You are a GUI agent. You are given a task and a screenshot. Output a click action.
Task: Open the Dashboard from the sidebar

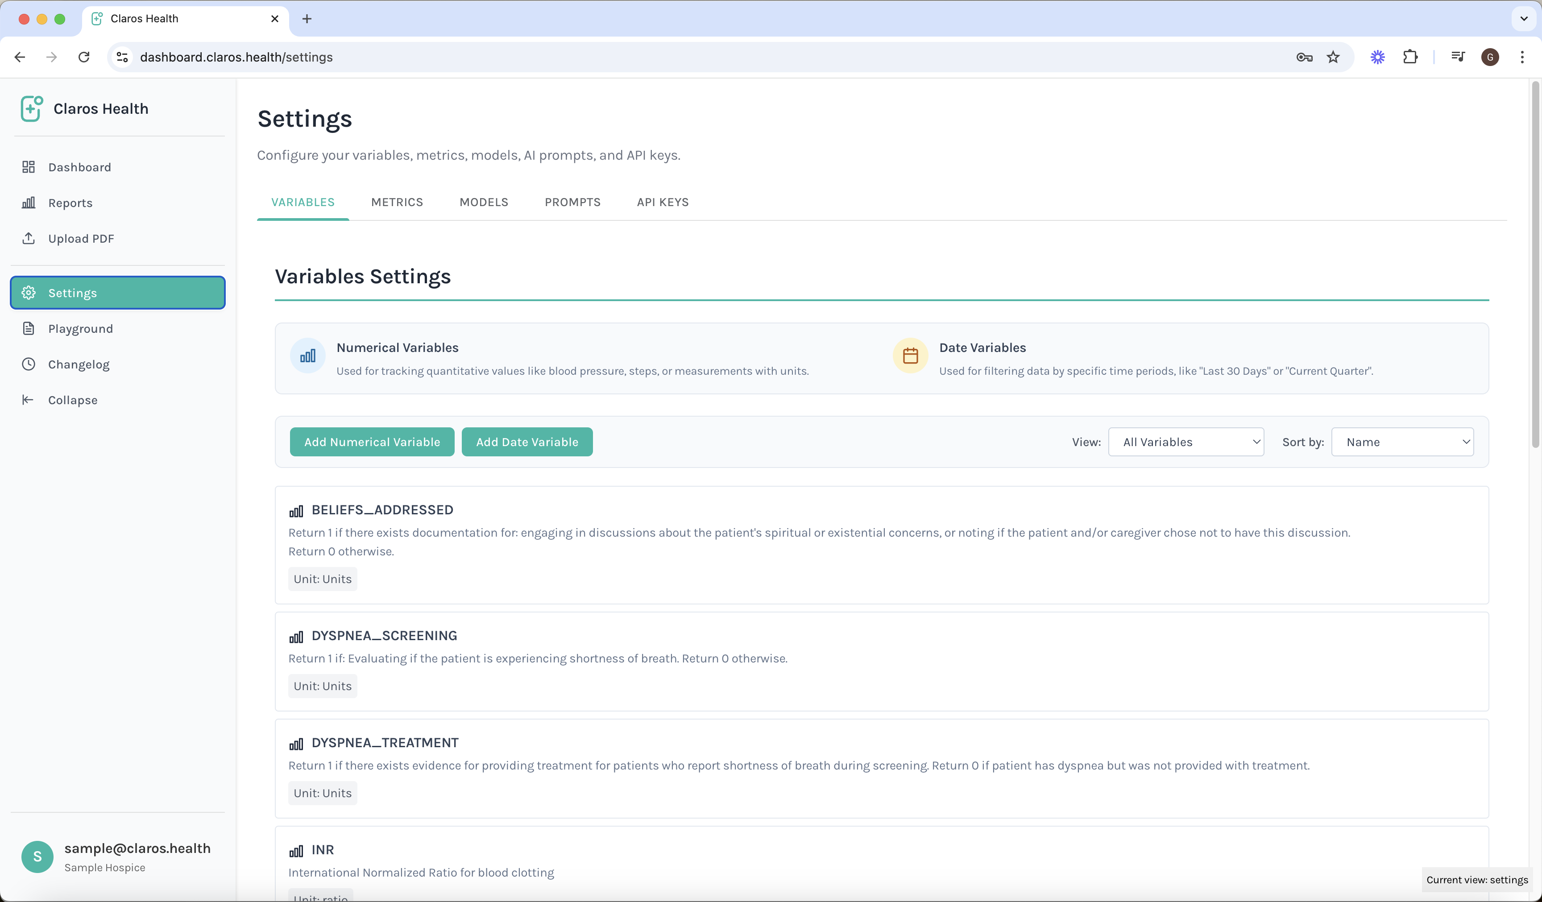pyautogui.click(x=79, y=166)
